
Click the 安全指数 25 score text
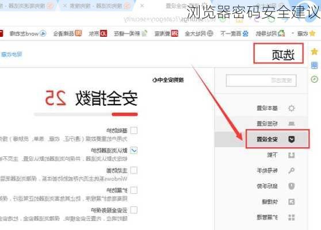point(91,98)
